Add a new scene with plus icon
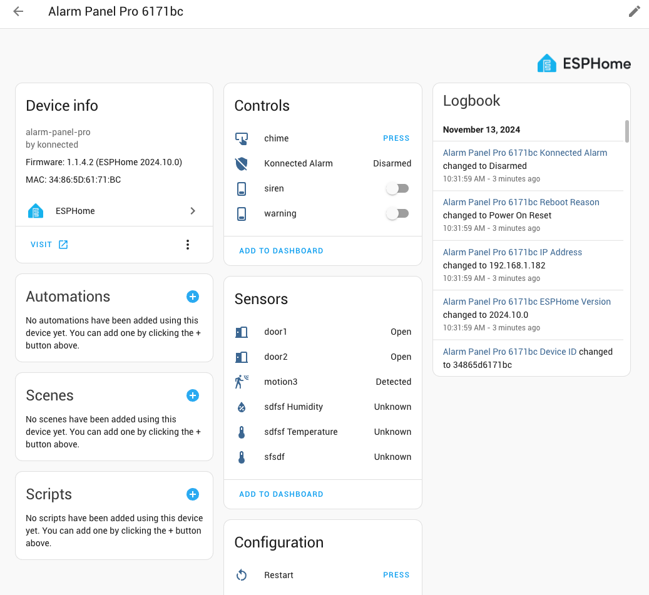The height and width of the screenshot is (595, 649). [193, 395]
